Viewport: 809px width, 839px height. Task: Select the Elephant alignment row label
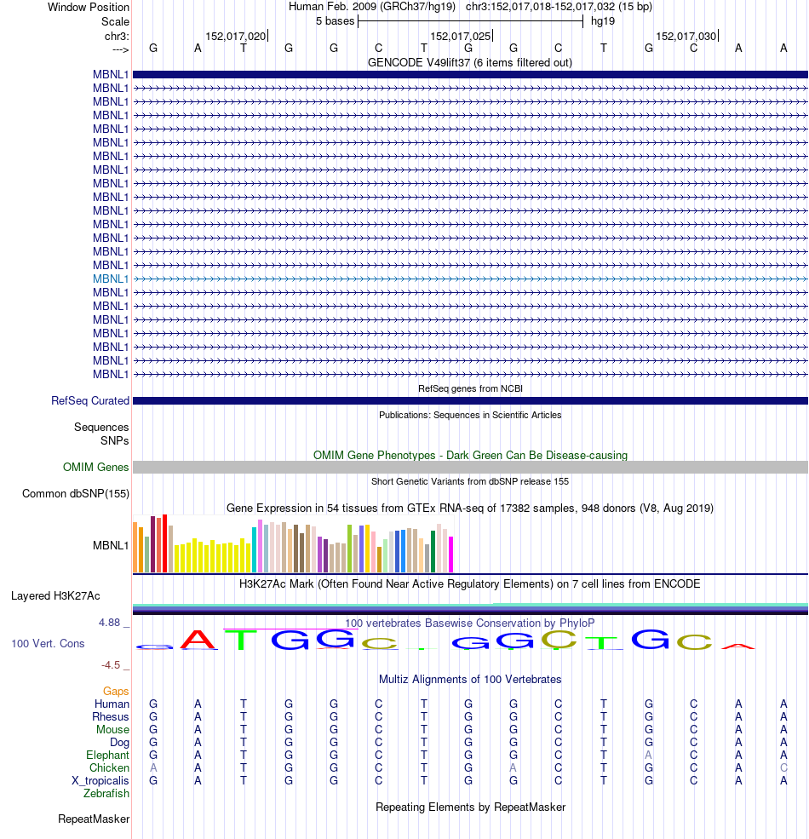click(x=107, y=755)
